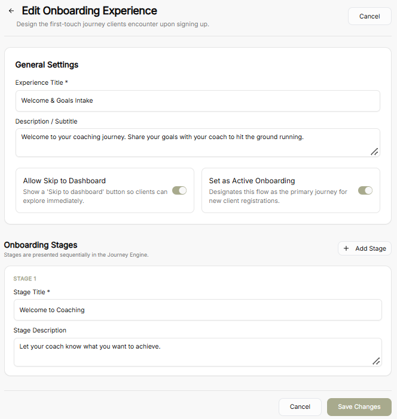Click the Description / Subtitle text area
This screenshot has height=419, width=397.
pos(198,143)
